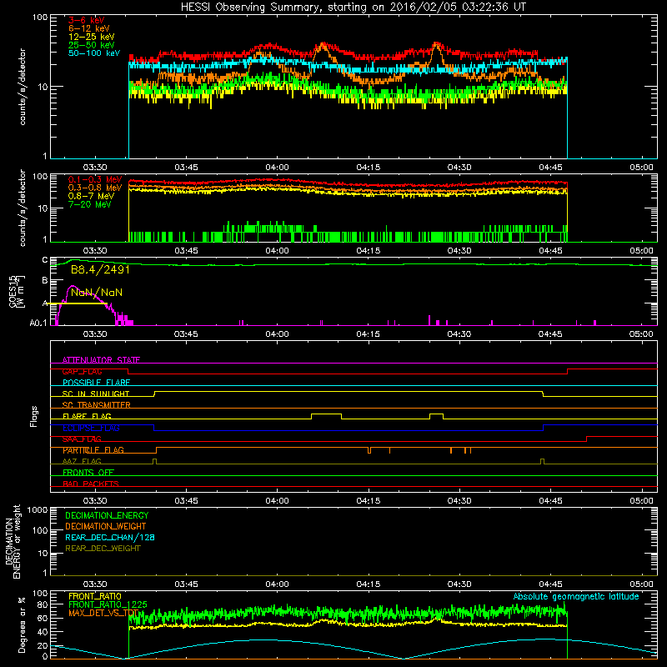Image resolution: width=667 pixels, height=667 pixels.
Task: Click the GOES15 axis label
Action: point(16,292)
